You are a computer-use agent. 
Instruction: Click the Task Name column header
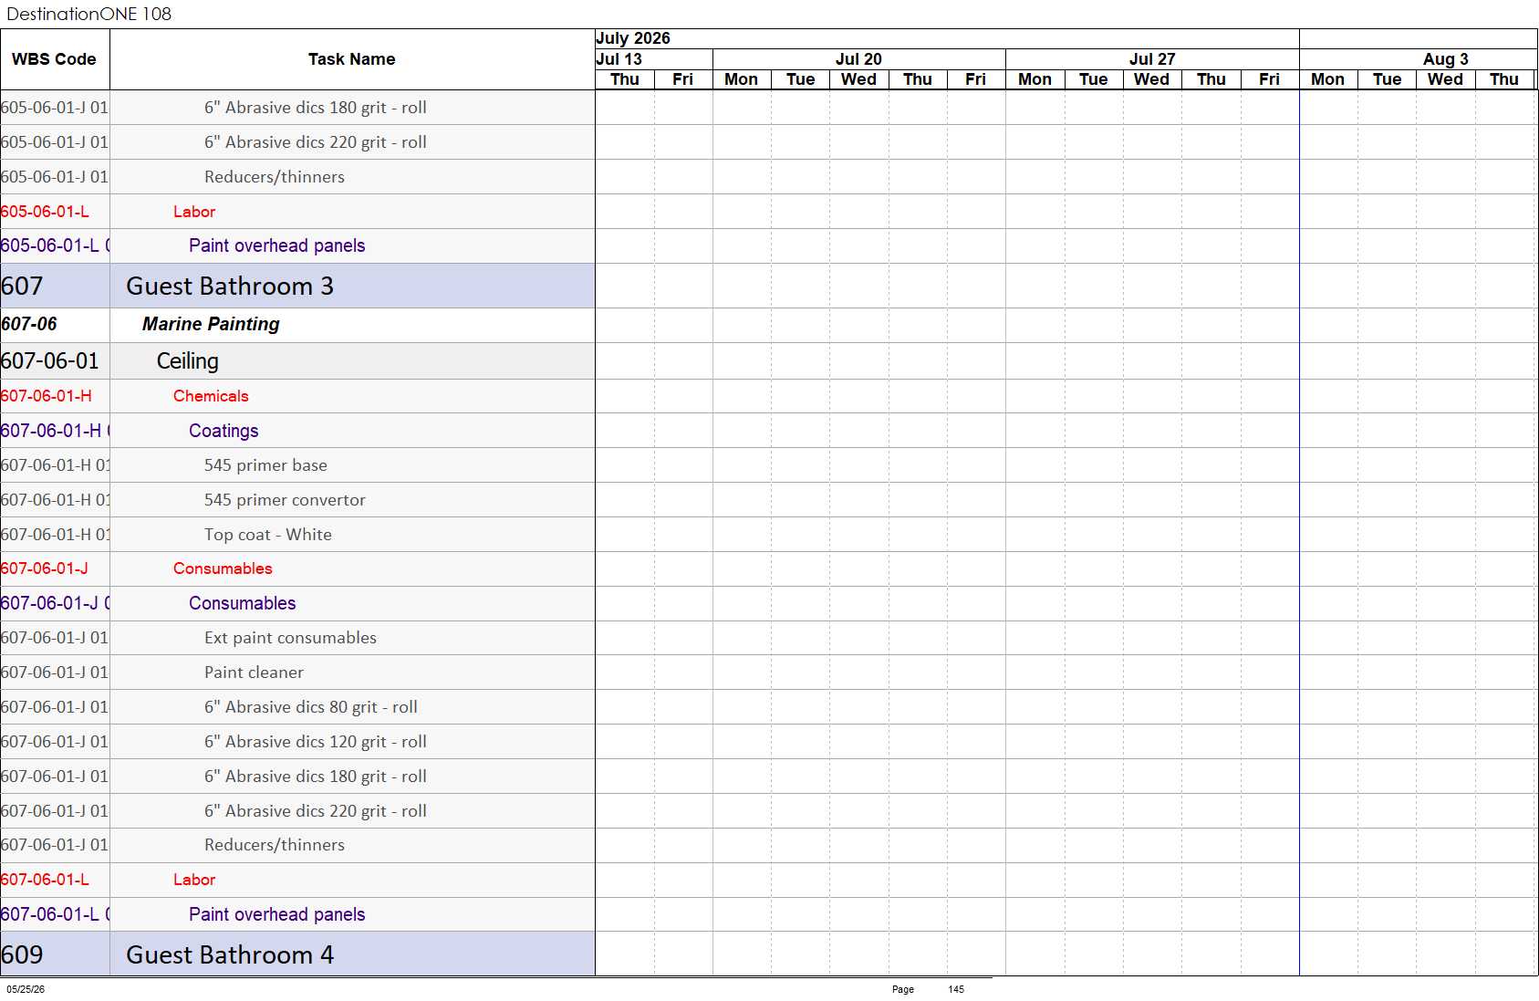[351, 59]
